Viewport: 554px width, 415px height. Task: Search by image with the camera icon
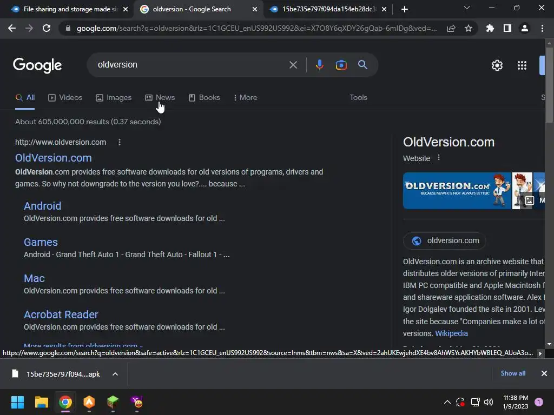coord(341,65)
